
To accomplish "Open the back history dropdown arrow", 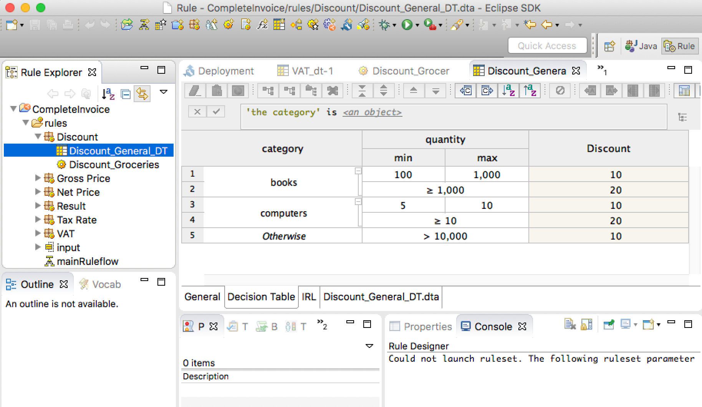I will pyautogui.click(x=557, y=25).
